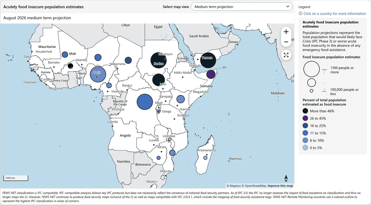Zoom out using the minus button
This screenshot has height=205, width=371.
(x=286, y=42)
